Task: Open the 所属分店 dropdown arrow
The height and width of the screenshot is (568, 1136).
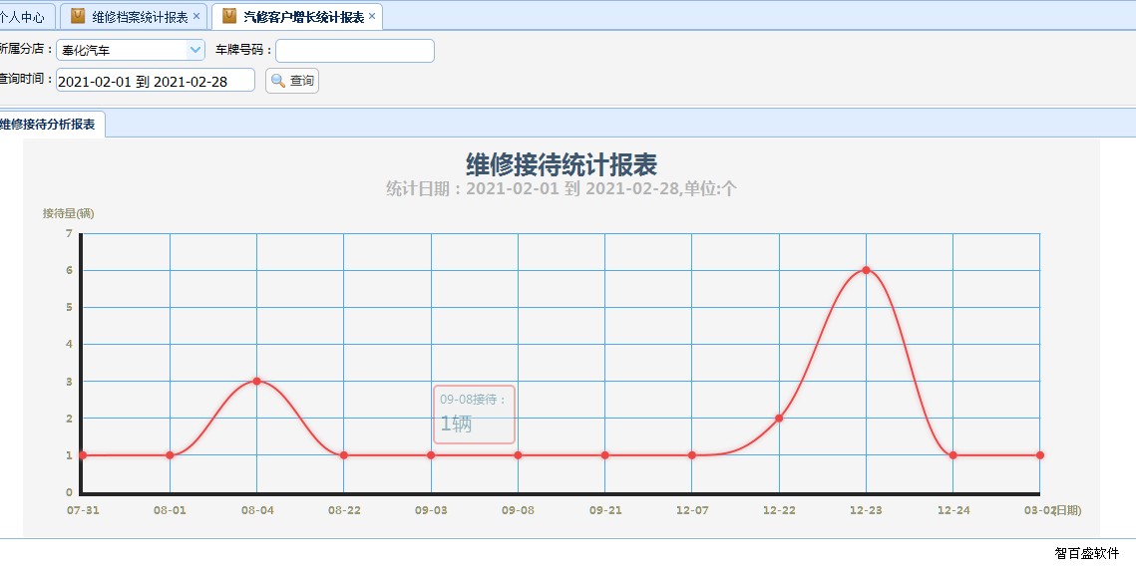Action: 195,50
